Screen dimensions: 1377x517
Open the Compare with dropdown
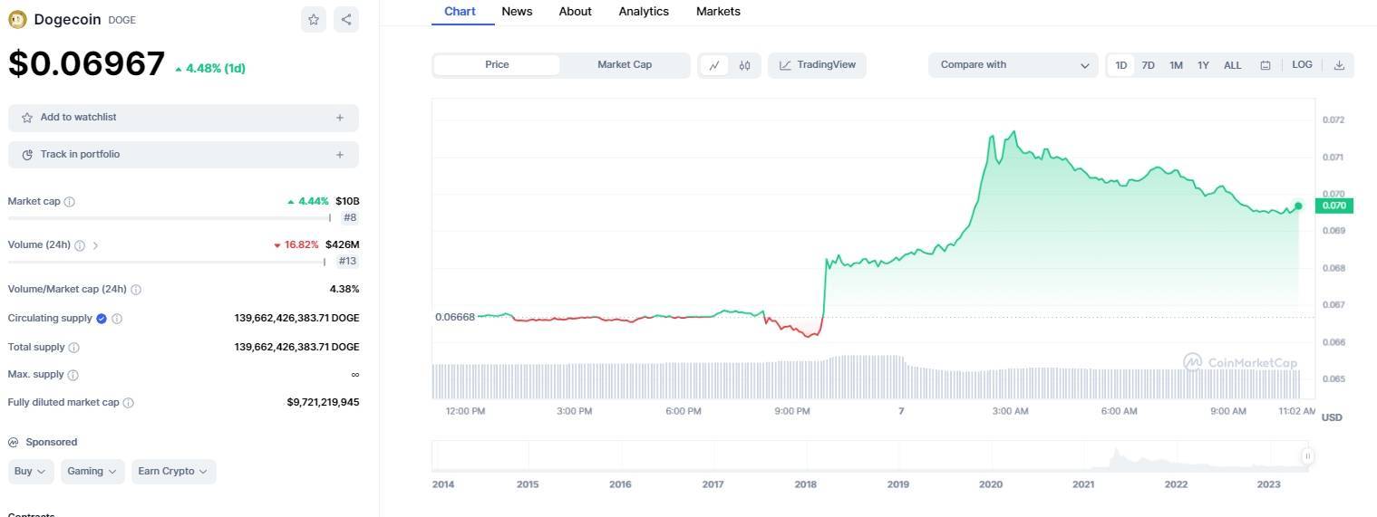pos(1013,65)
